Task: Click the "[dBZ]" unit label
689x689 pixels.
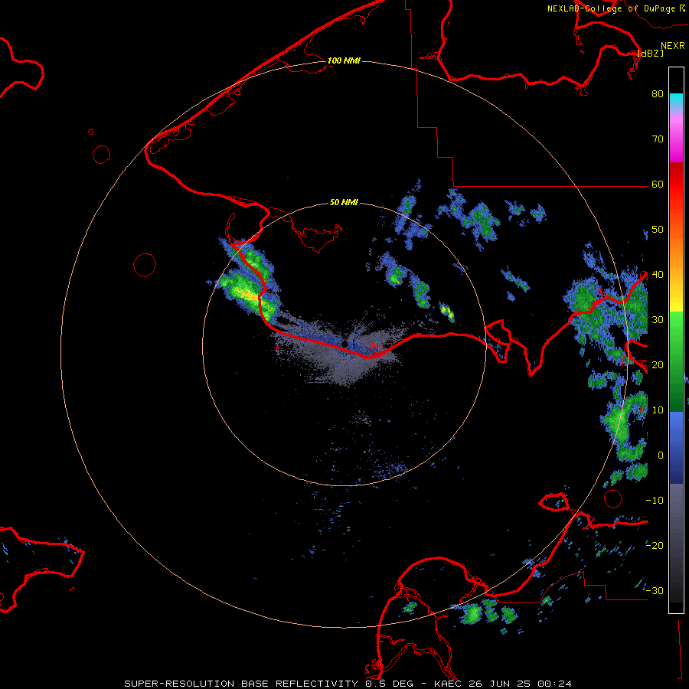Action: point(650,54)
